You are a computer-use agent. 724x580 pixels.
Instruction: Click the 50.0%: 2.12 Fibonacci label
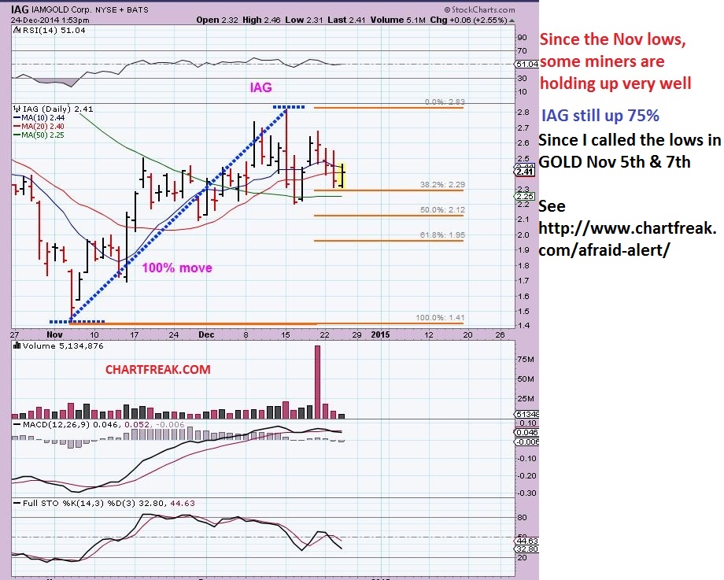coord(442,209)
